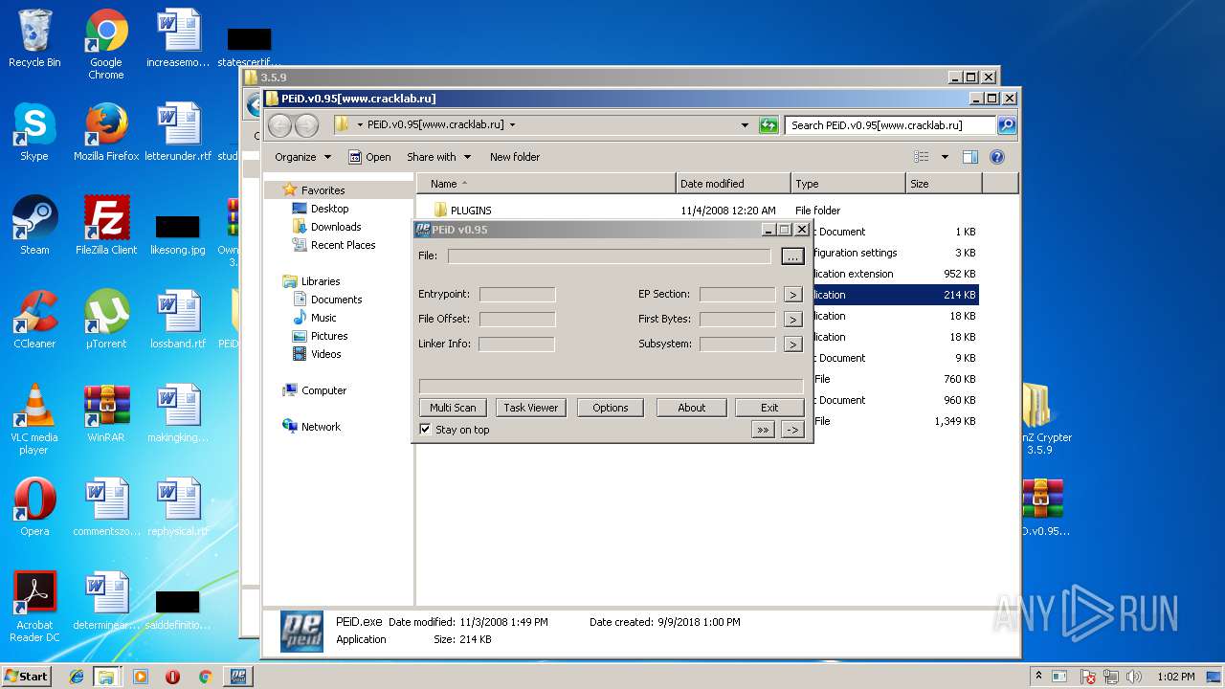Click the search magnifier icon
Image resolution: width=1225 pixels, height=689 pixels.
point(1007,125)
